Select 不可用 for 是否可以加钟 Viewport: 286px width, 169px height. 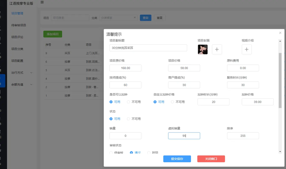pos(129,102)
